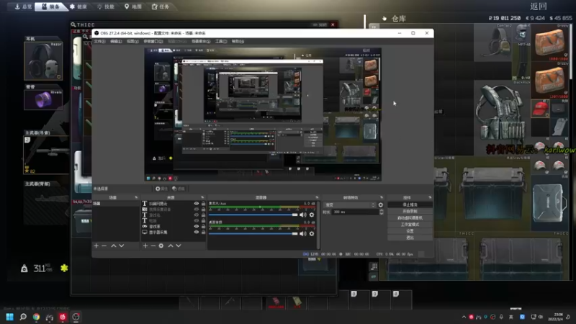Open the 文件 menu in OBS

[99, 42]
